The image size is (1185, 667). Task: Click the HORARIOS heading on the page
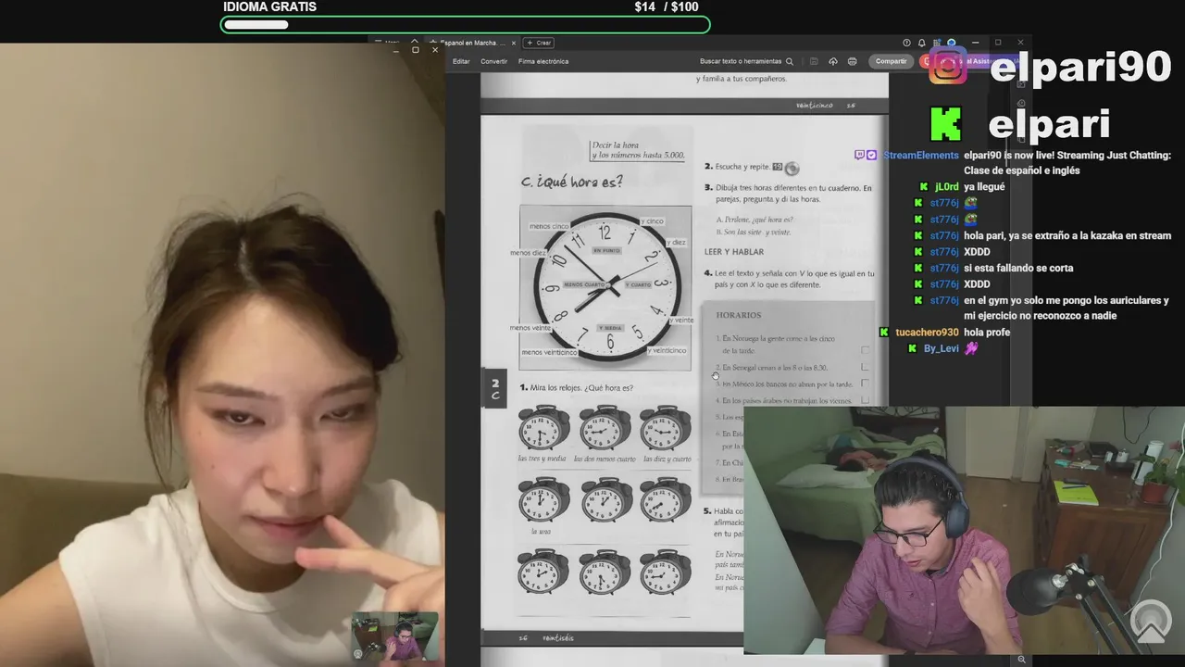[738, 315]
